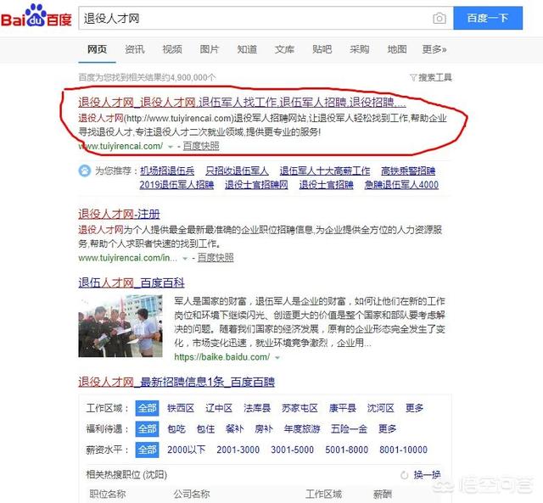Open 更多» in the navigation tabs

(434, 49)
